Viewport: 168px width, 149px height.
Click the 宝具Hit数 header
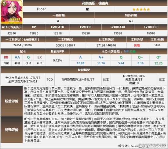[x=157, y=39]
